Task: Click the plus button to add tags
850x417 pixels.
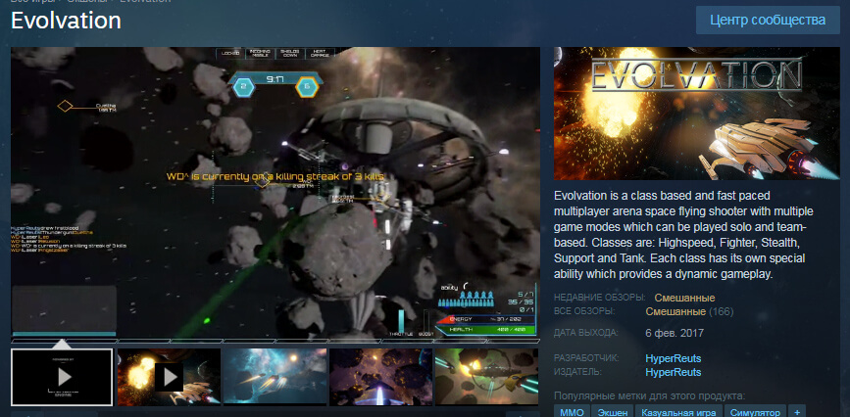Action: coord(797,412)
